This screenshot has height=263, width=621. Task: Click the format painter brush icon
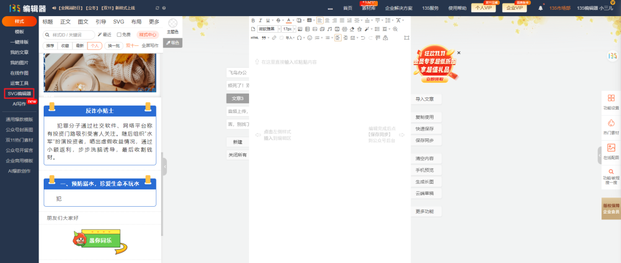pos(367,29)
